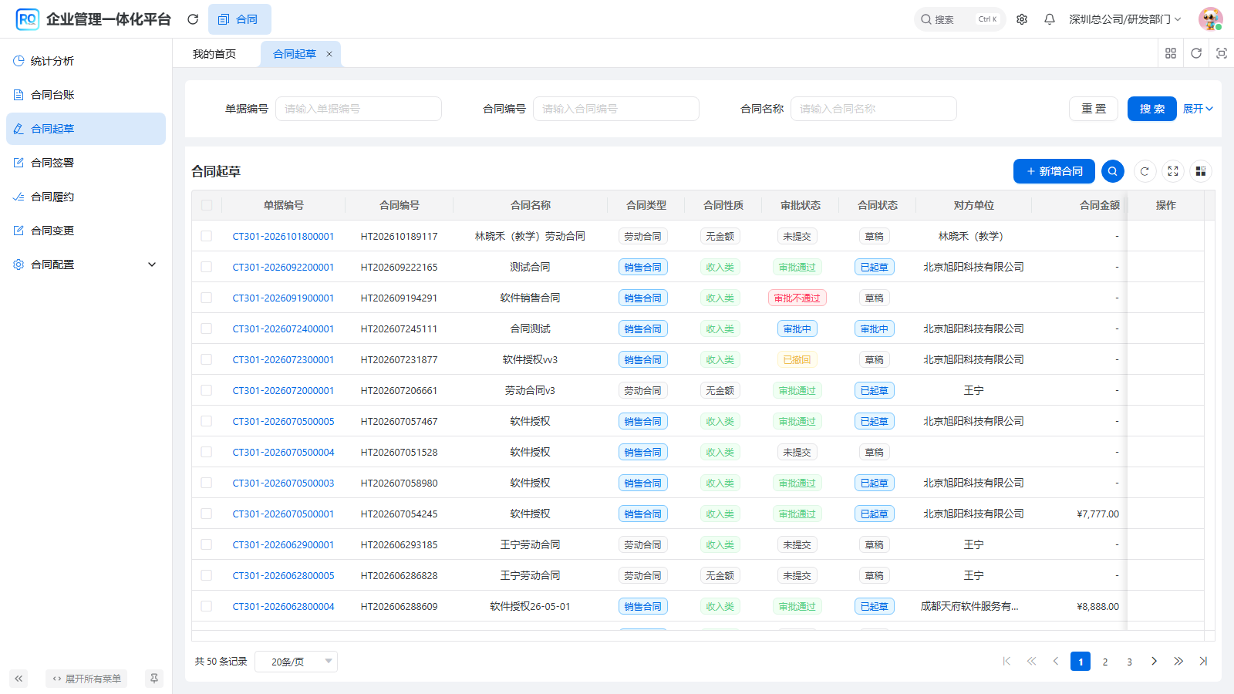Click the 审批不通过 status tag
Image resolution: width=1234 pixels, height=694 pixels.
[x=797, y=298]
